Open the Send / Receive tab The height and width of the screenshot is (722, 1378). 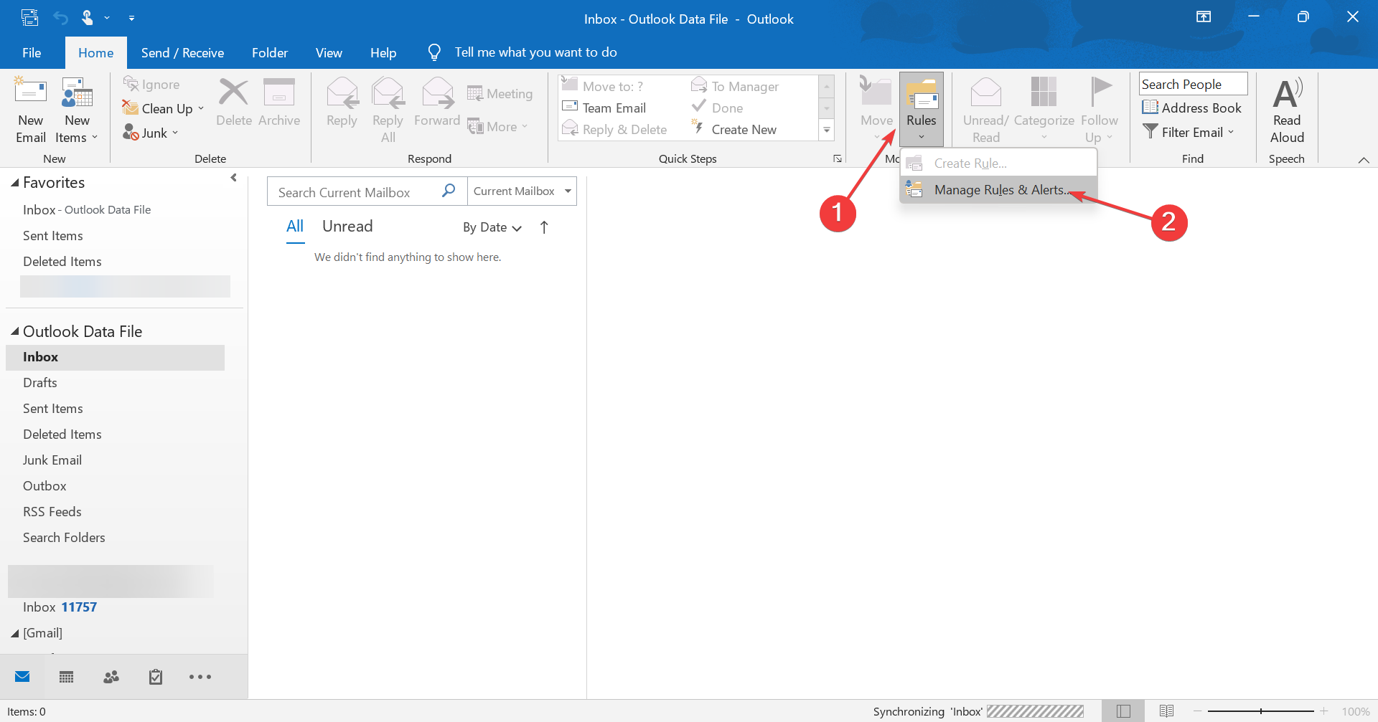pyautogui.click(x=182, y=52)
